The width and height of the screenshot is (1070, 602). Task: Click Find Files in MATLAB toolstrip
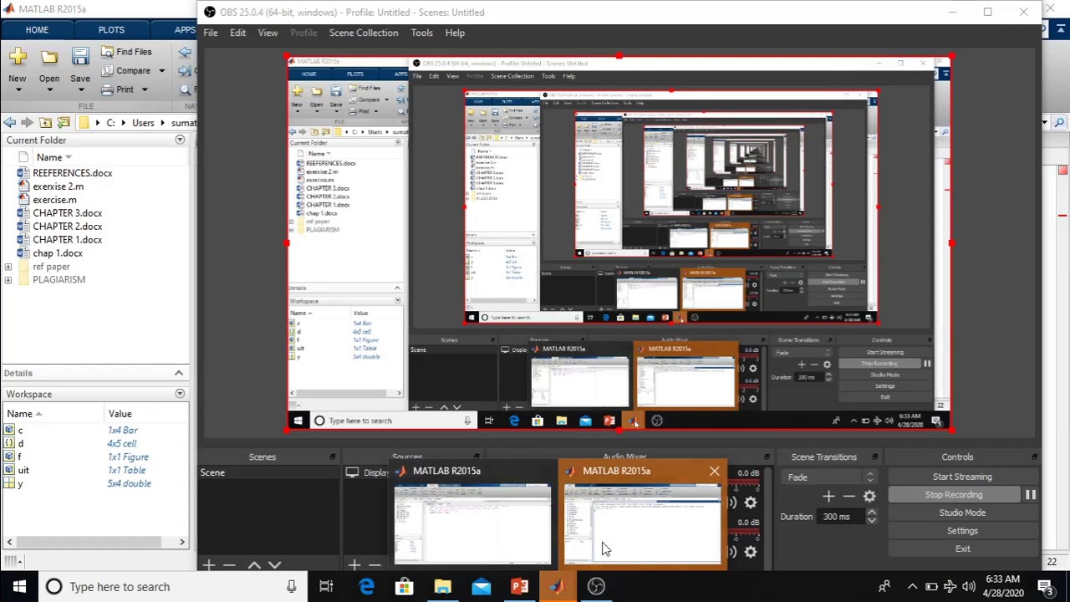pyautogui.click(x=126, y=52)
